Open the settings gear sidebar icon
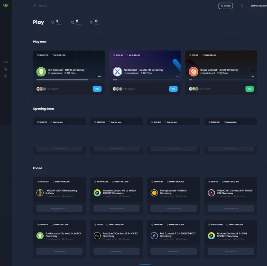The height and width of the screenshot is (266, 267). (6, 76)
